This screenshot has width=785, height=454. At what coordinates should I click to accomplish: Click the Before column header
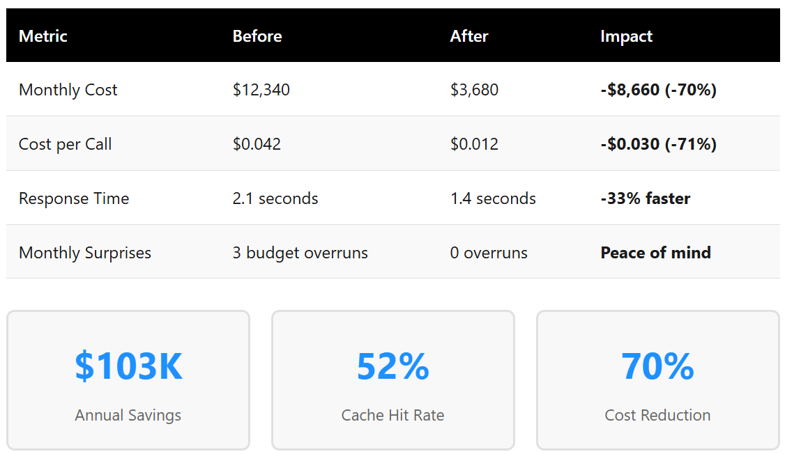[x=257, y=36]
